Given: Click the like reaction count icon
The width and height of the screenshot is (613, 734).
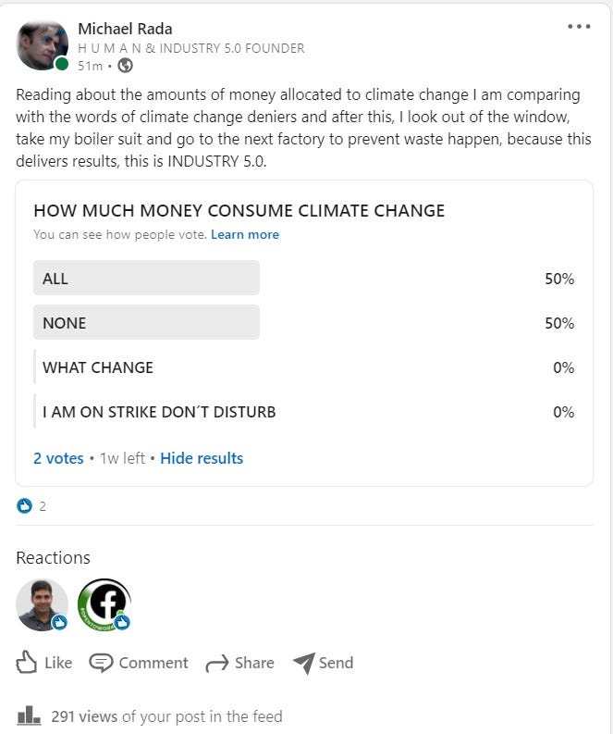Looking at the screenshot, I should [x=24, y=506].
